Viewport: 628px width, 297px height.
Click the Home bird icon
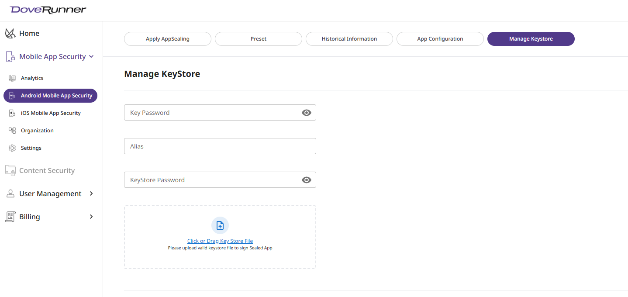(x=10, y=33)
